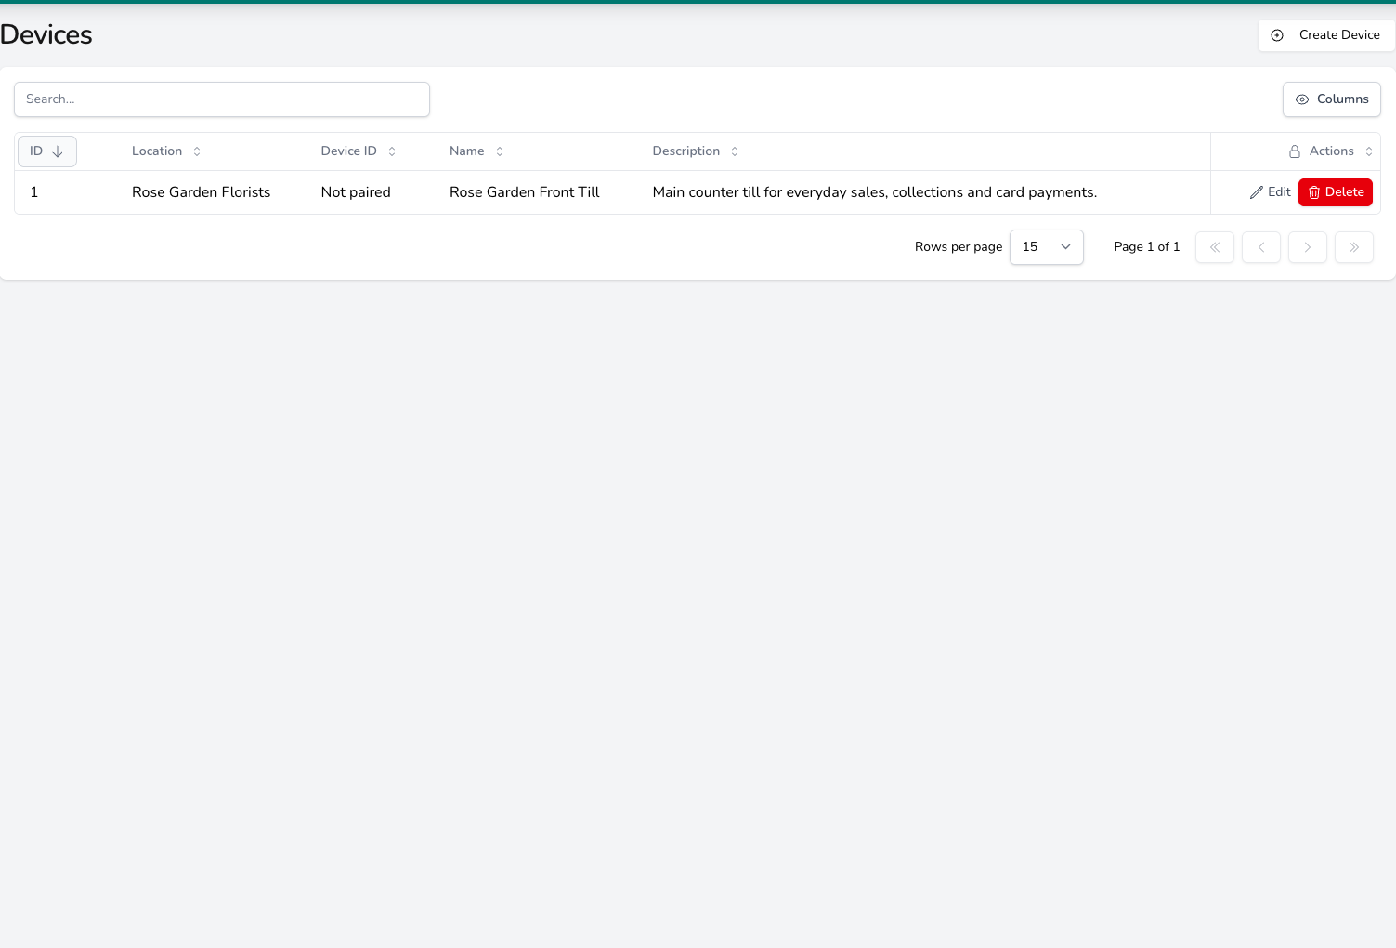Screen dimensions: 1396x948
Task: Click the down arrow sort icon beside ID
Action: click(x=58, y=151)
